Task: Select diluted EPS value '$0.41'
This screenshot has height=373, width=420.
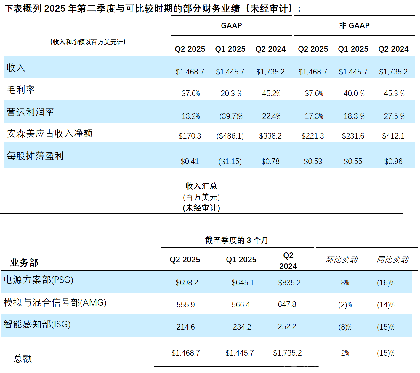Action: click(190, 161)
